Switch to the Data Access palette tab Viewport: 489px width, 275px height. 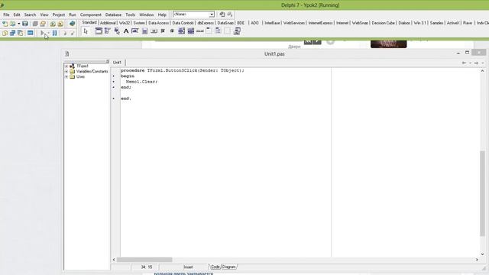[158, 23]
